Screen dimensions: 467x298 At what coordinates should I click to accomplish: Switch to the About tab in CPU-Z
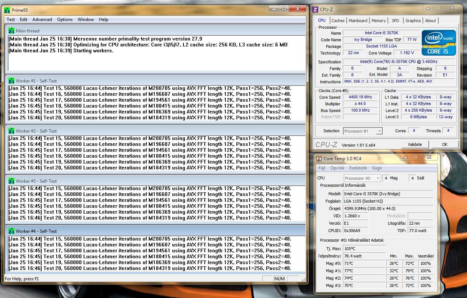coord(431,21)
